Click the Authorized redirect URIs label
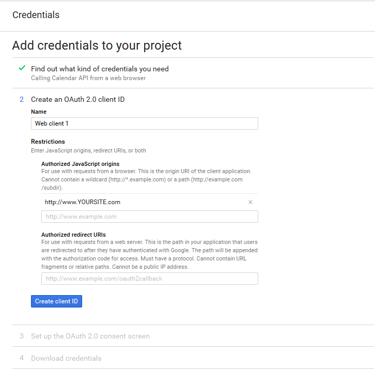The height and width of the screenshot is (369, 375). pos(73,235)
